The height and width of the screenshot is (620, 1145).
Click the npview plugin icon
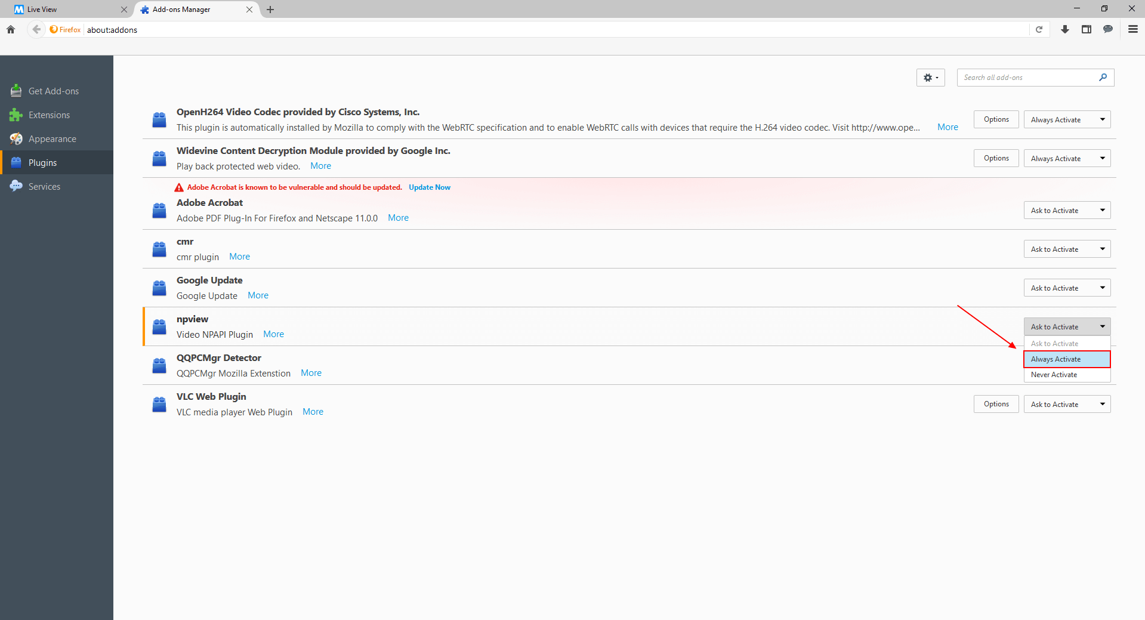click(x=159, y=326)
